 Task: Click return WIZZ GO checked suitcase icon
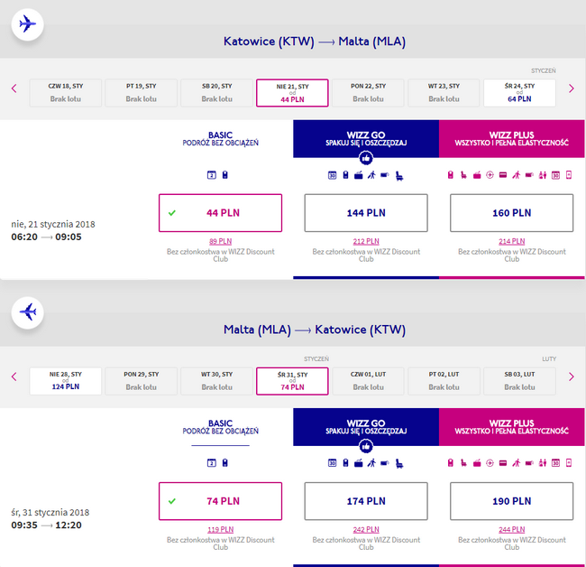point(359,463)
